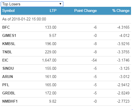Click NMBHF1's % change value -2.7723
This screenshot has width=133, height=110.
[123, 101]
